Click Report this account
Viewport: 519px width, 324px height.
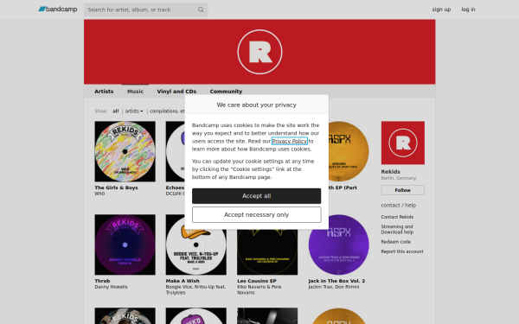coord(402,251)
